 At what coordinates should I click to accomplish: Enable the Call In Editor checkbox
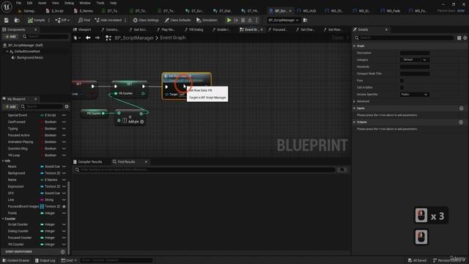pos(402,87)
